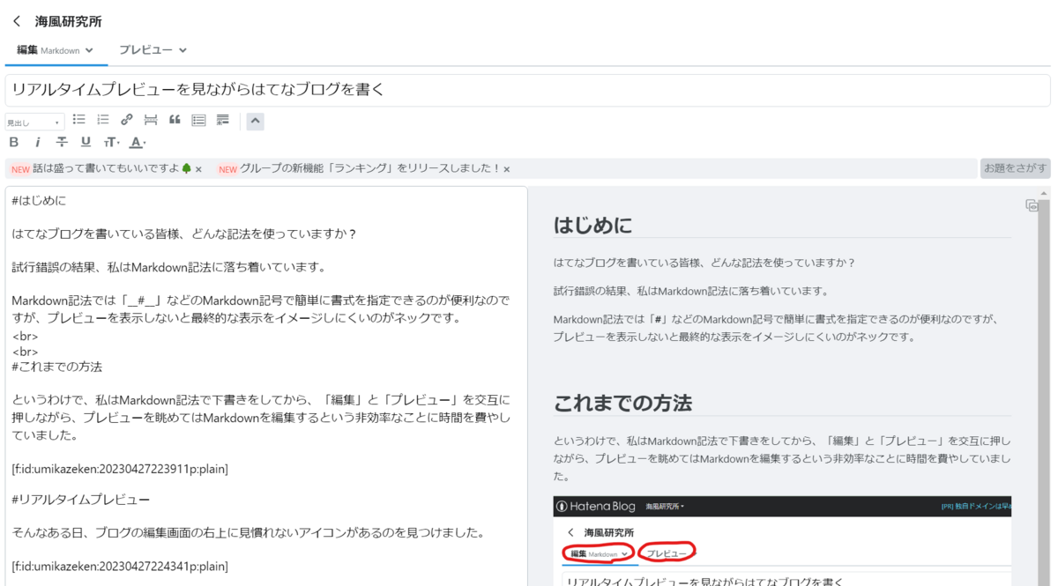The image size is (1058, 586).
Task: Apply italic formatting
Action: coord(38,142)
